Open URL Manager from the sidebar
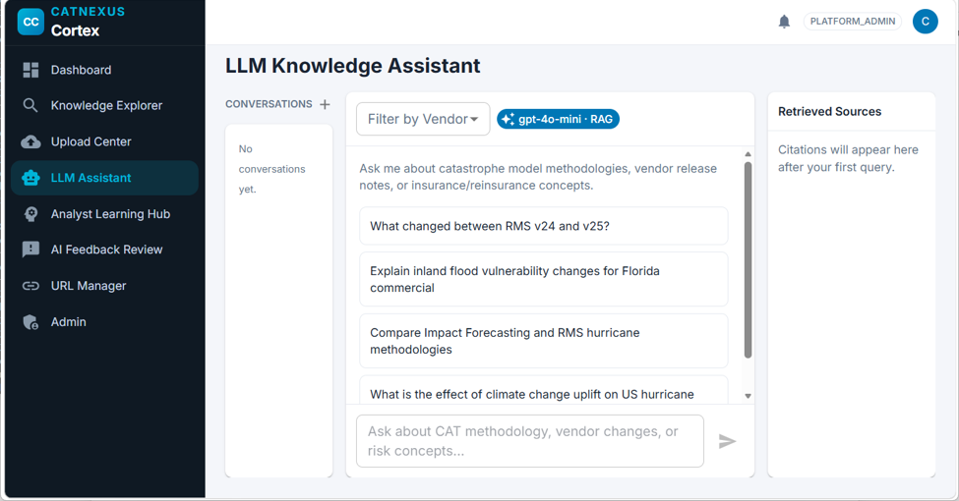The image size is (959, 501). click(104, 286)
